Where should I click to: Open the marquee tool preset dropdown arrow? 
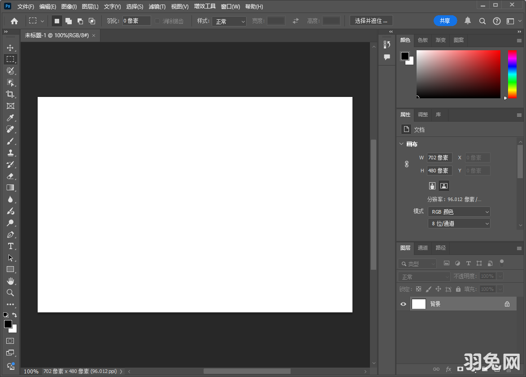42,21
